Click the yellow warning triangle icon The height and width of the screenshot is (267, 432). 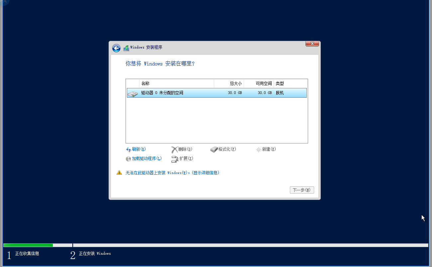click(x=119, y=173)
